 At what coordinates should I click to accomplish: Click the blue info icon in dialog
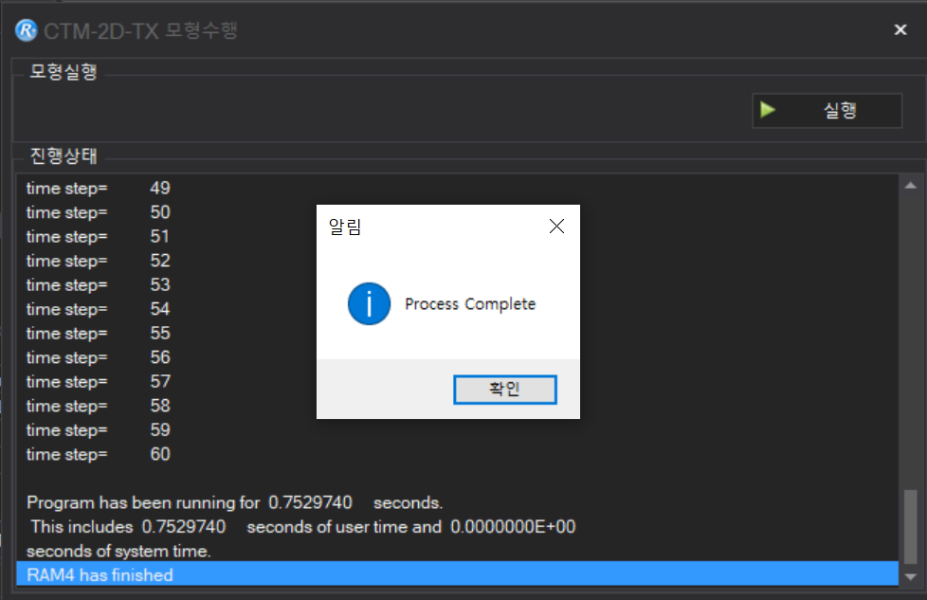pyautogui.click(x=369, y=304)
